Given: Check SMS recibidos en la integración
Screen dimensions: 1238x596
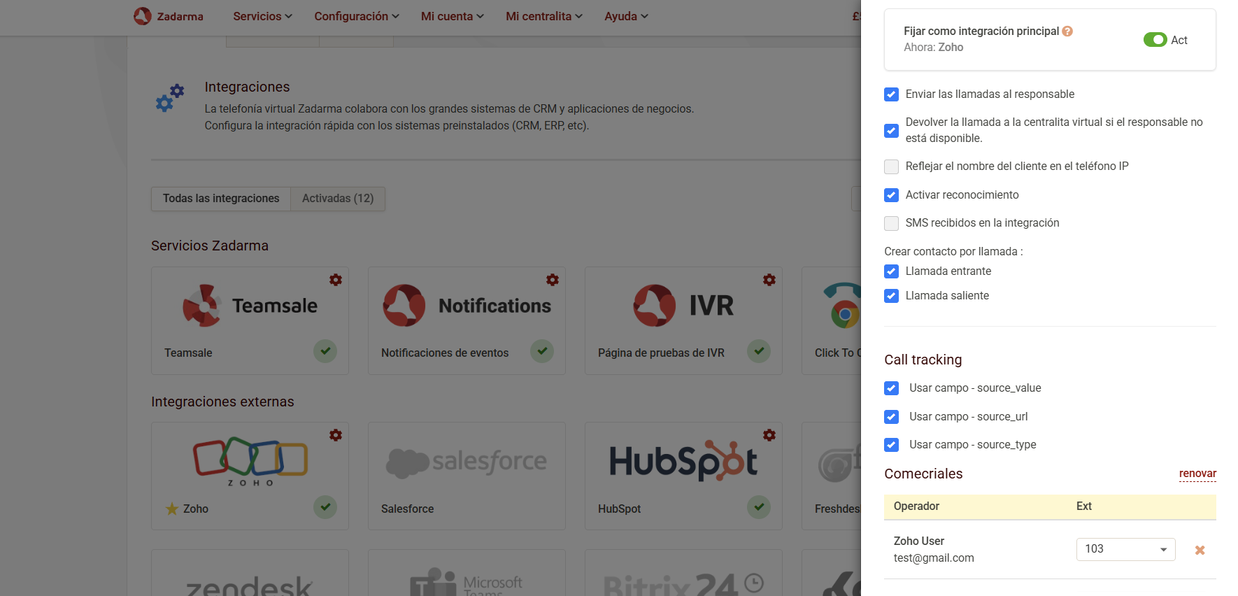Looking at the screenshot, I should [x=891, y=223].
